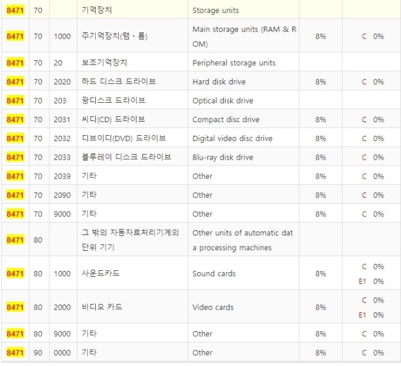Select code '2039' cell
This screenshot has height=366, width=401.
click(62, 177)
